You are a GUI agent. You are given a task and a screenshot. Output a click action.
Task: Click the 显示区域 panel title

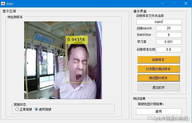(9, 11)
